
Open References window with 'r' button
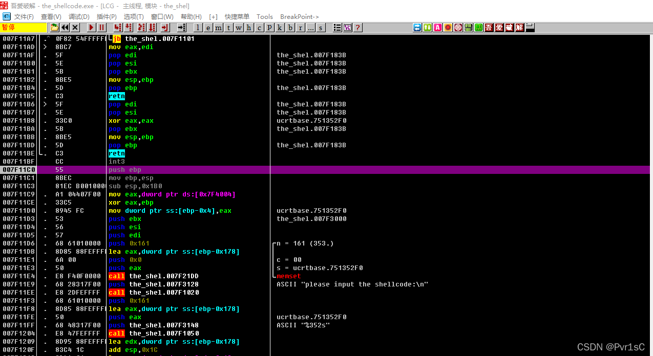click(301, 28)
